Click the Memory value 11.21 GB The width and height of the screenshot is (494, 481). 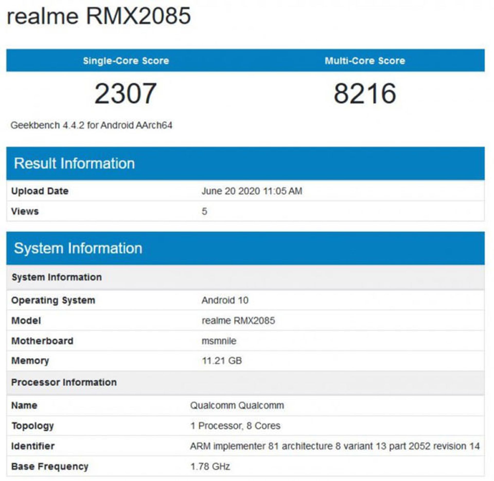click(223, 361)
